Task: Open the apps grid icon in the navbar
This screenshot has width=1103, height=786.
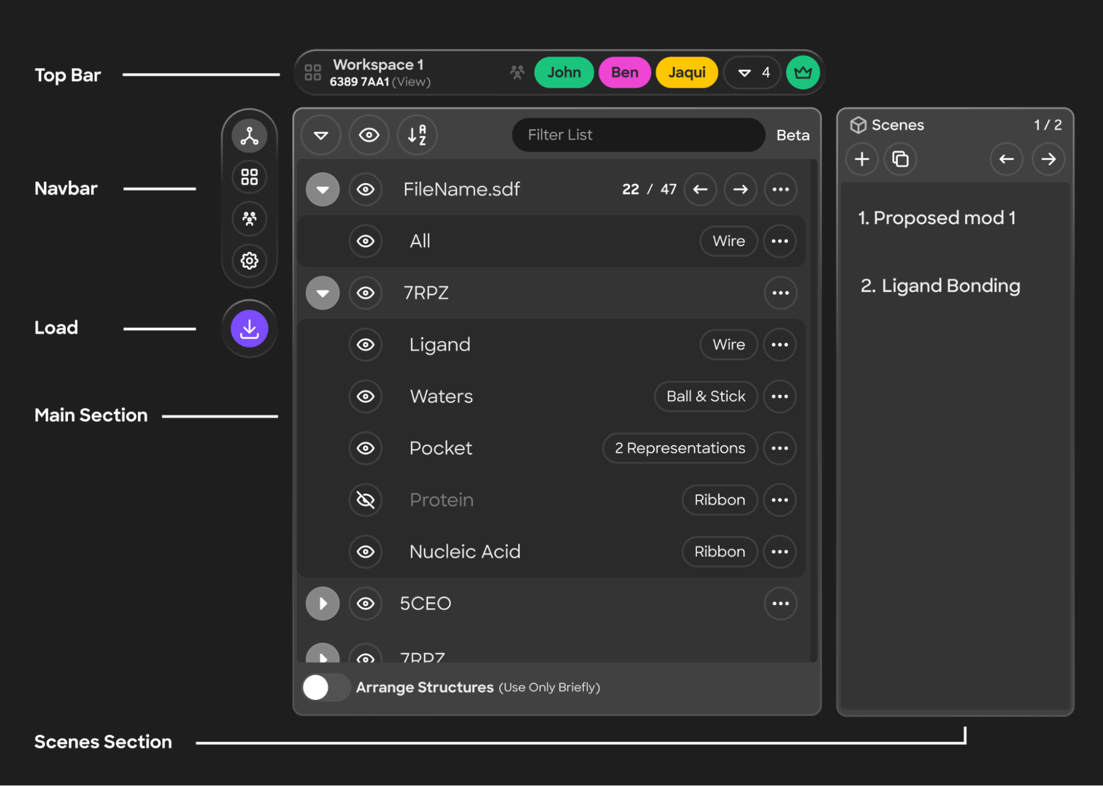Action: tap(249, 177)
